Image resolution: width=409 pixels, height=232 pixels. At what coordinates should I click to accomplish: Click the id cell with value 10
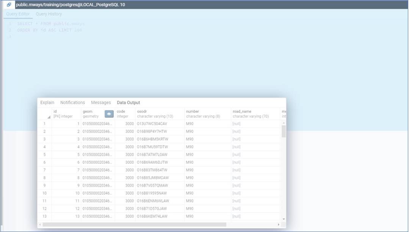(66, 193)
